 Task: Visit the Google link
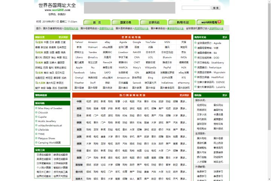point(137,42)
